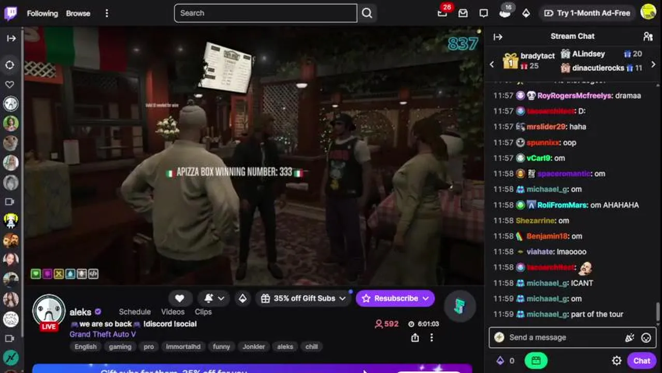Switch to the Videos tab
Viewport: 662px width, 373px height.
pyautogui.click(x=172, y=312)
